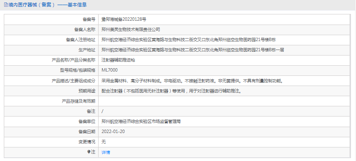Click the 备案号 label
Screen dimensions: 356x161
coord(89,19)
